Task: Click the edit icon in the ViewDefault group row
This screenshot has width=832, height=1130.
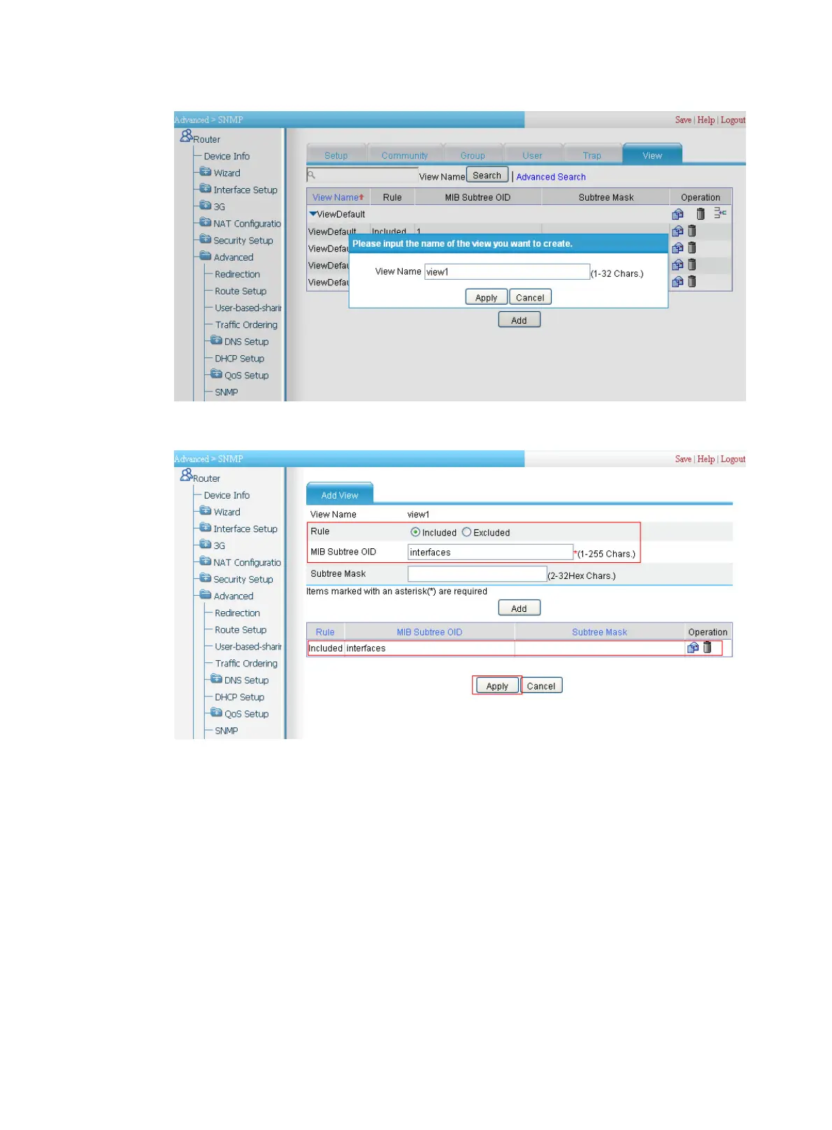Action: 677,214
